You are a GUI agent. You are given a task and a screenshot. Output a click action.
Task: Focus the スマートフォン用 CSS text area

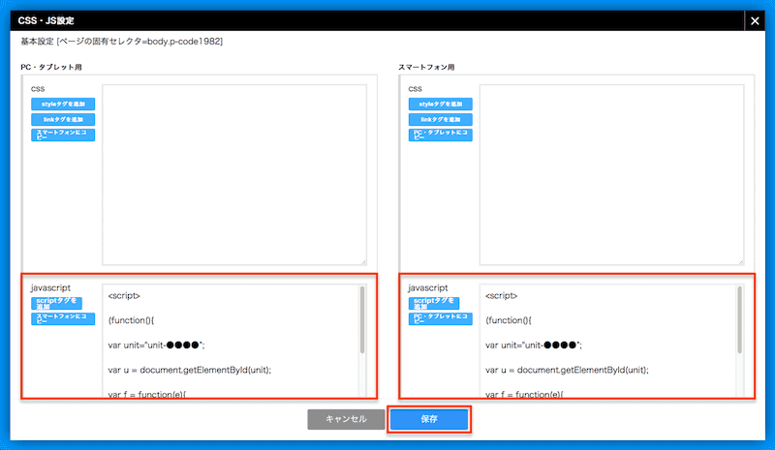(612, 175)
